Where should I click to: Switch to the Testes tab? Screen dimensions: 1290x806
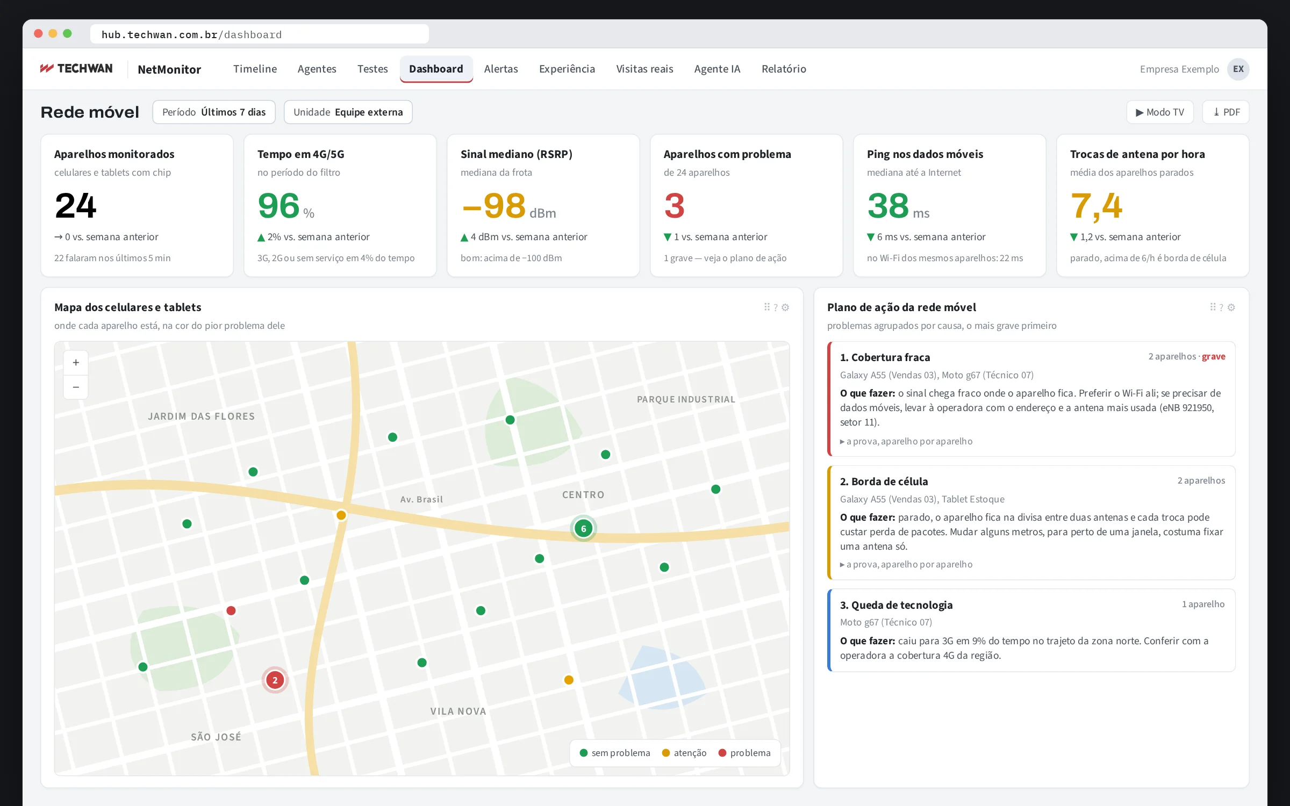pos(372,69)
